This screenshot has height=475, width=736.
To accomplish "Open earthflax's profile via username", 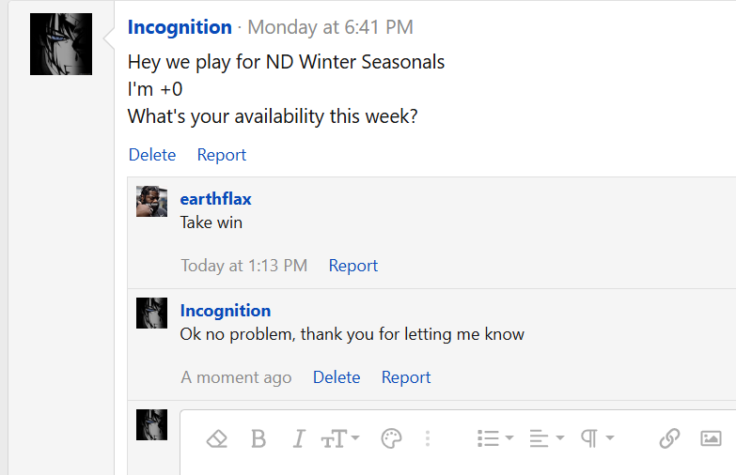I will coord(216,199).
